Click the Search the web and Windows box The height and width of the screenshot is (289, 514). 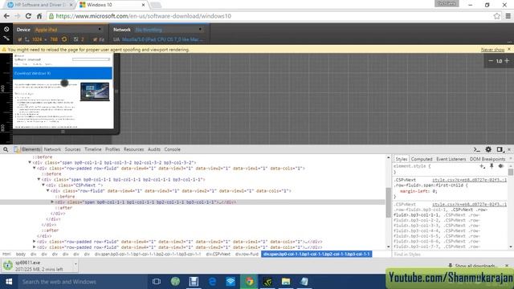(82, 282)
